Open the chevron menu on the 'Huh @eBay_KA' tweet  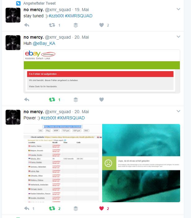(178, 37)
